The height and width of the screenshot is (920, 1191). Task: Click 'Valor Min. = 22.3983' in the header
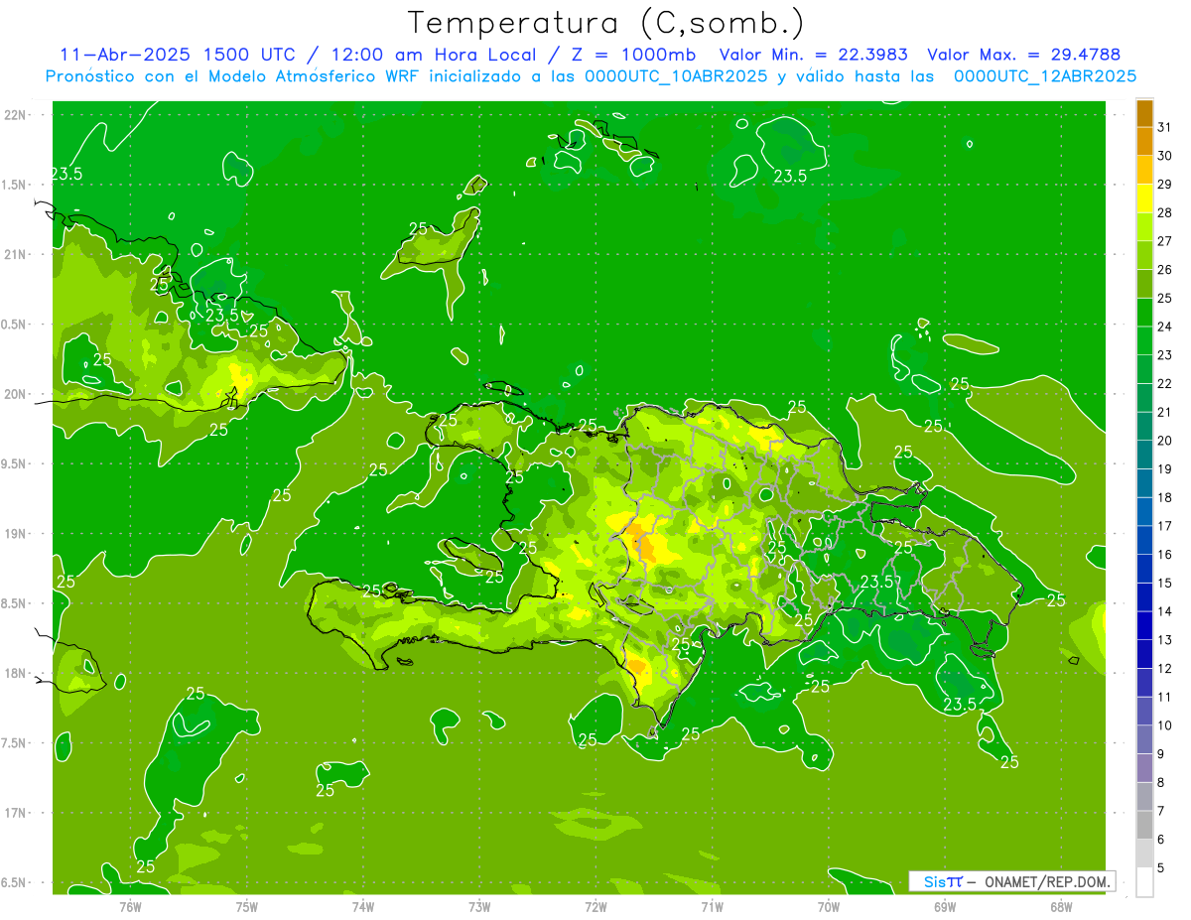815,55
